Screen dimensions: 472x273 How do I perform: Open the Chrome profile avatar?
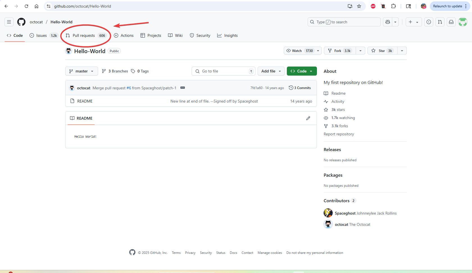[x=424, y=6]
